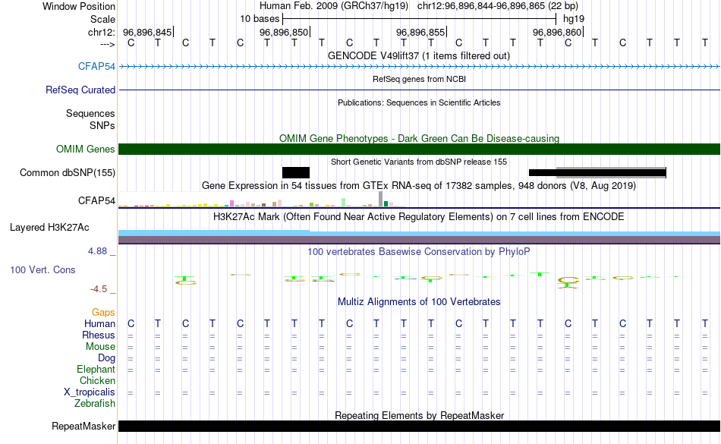This screenshot has width=721, height=444.
Task: Open the OMIM Gene Phenotypes track title
Action: coord(419,138)
